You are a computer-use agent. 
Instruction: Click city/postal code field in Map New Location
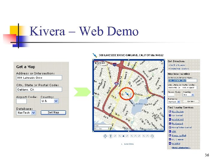(182, 88)
